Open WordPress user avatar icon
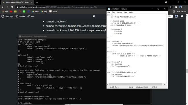The width and height of the screenshot is (188, 105). click(x=176, y=16)
